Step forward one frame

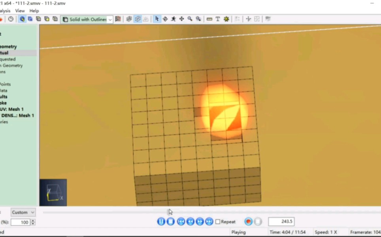point(200,222)
